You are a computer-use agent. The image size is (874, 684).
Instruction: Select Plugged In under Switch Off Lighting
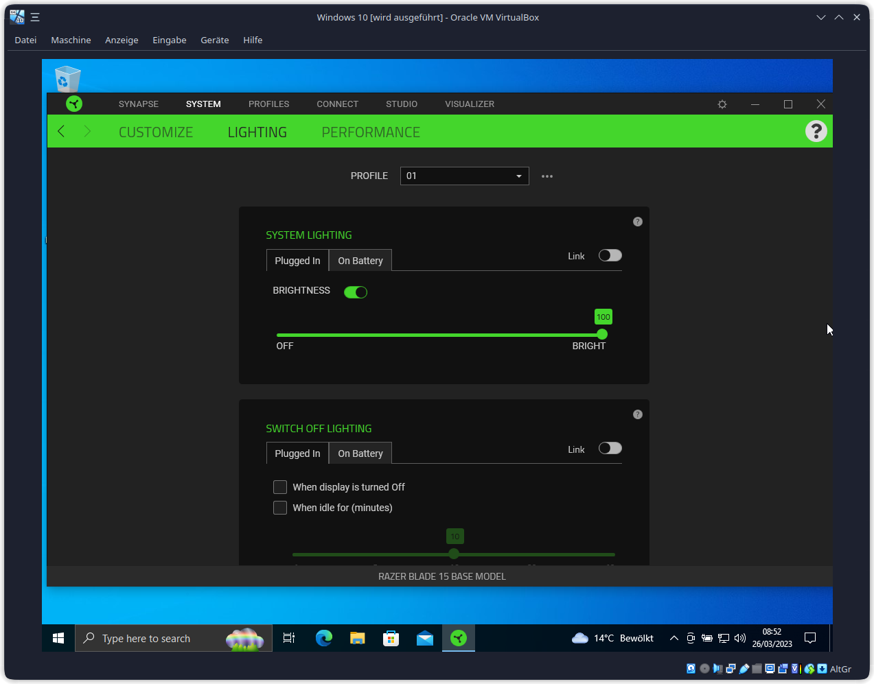pyautogui.click(x=297, y=453)
